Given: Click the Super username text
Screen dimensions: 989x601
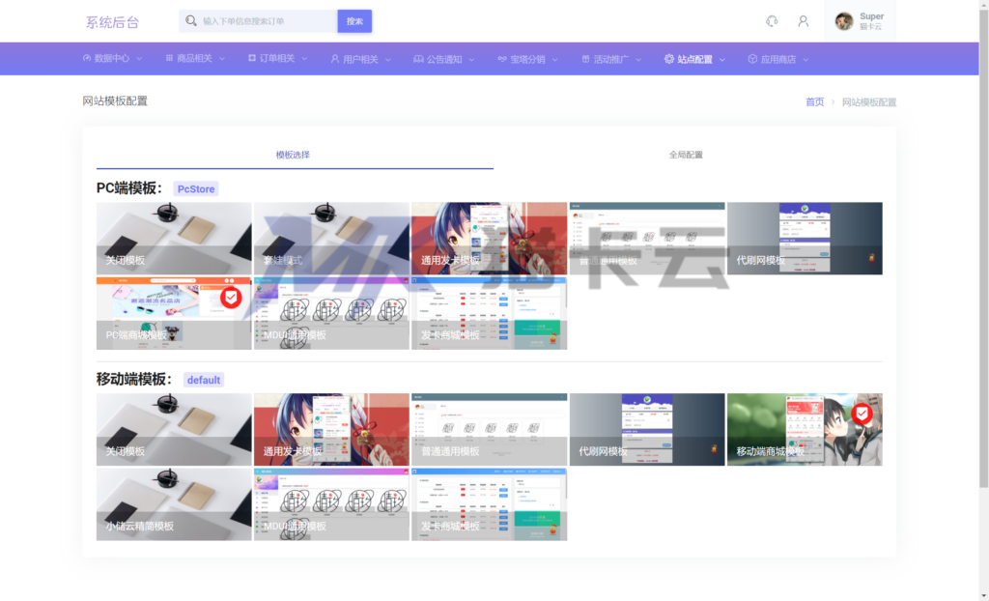Looking at the screenshot, I should pyautogui.click(x=871, y=16).
